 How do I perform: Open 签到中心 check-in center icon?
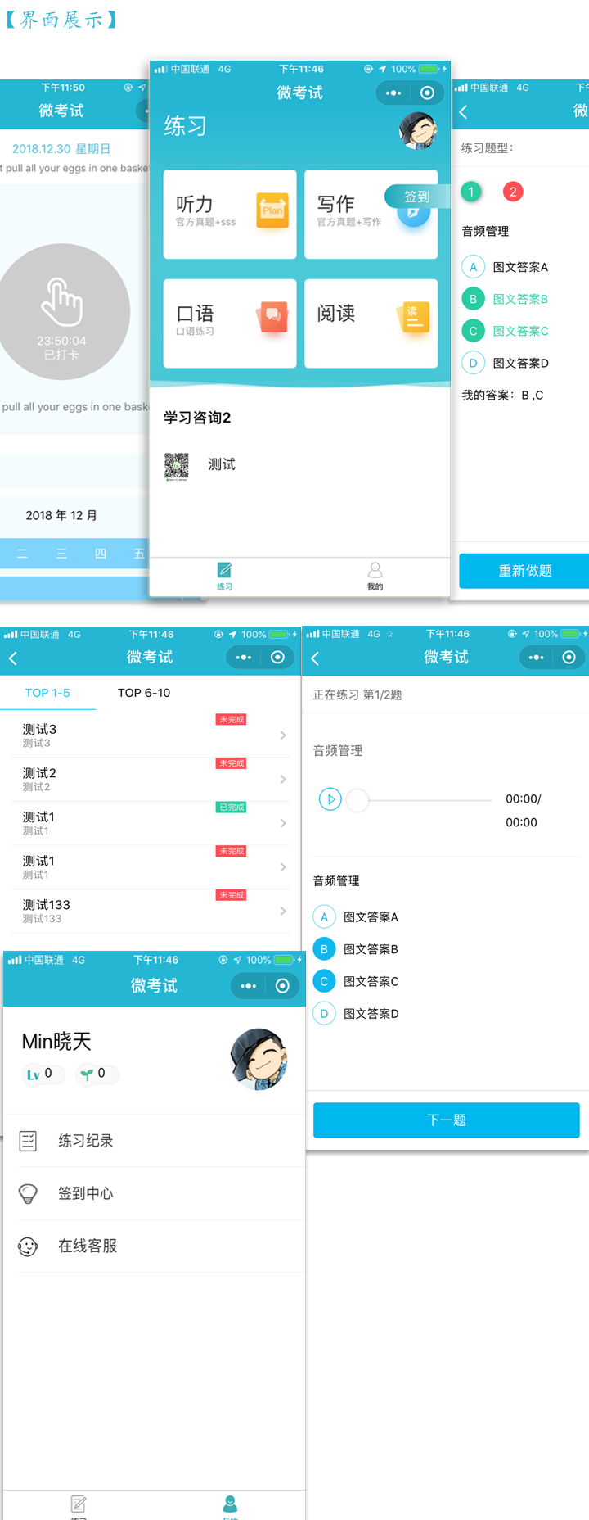[28, 1193]
